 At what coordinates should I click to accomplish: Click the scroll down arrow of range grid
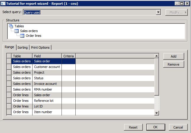(156, 113)
